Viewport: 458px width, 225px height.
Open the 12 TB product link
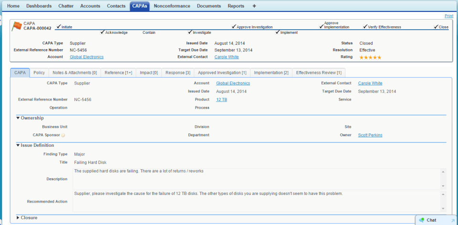pyautogui.click(x=222, y=100)
